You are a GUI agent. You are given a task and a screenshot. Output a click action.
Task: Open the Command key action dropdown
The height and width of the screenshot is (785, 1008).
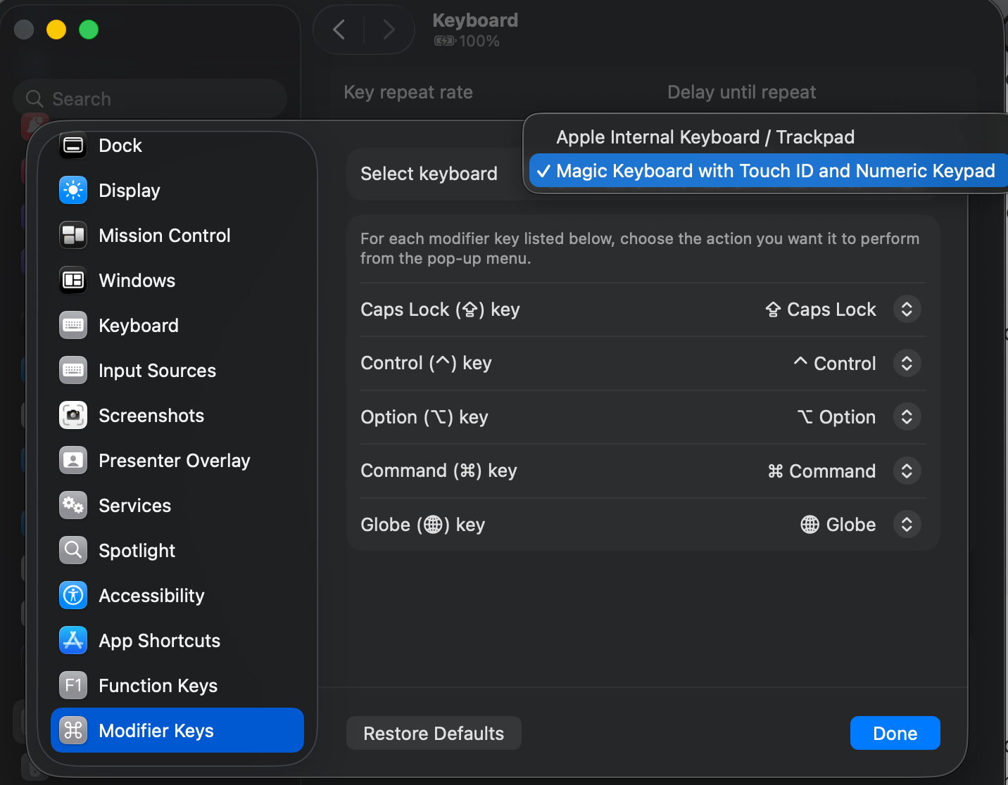[x=907, y=471]
